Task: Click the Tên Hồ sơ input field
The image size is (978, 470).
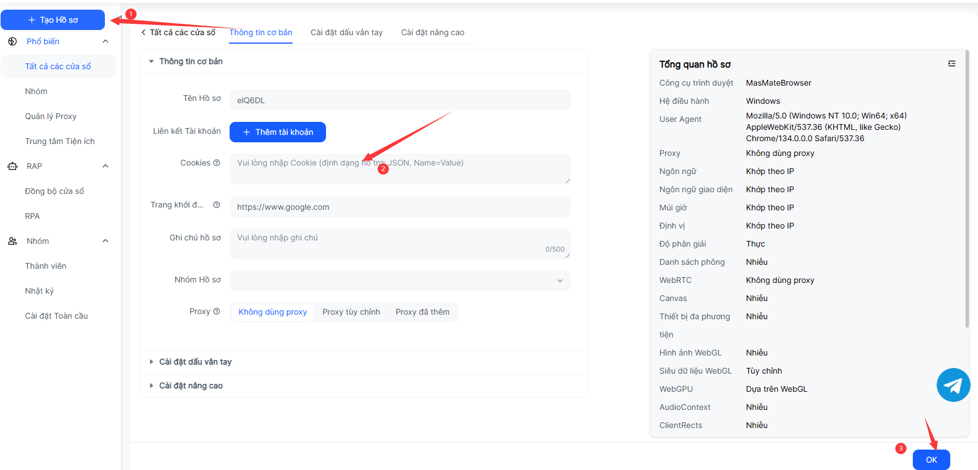Action: [x=400, y=100]
